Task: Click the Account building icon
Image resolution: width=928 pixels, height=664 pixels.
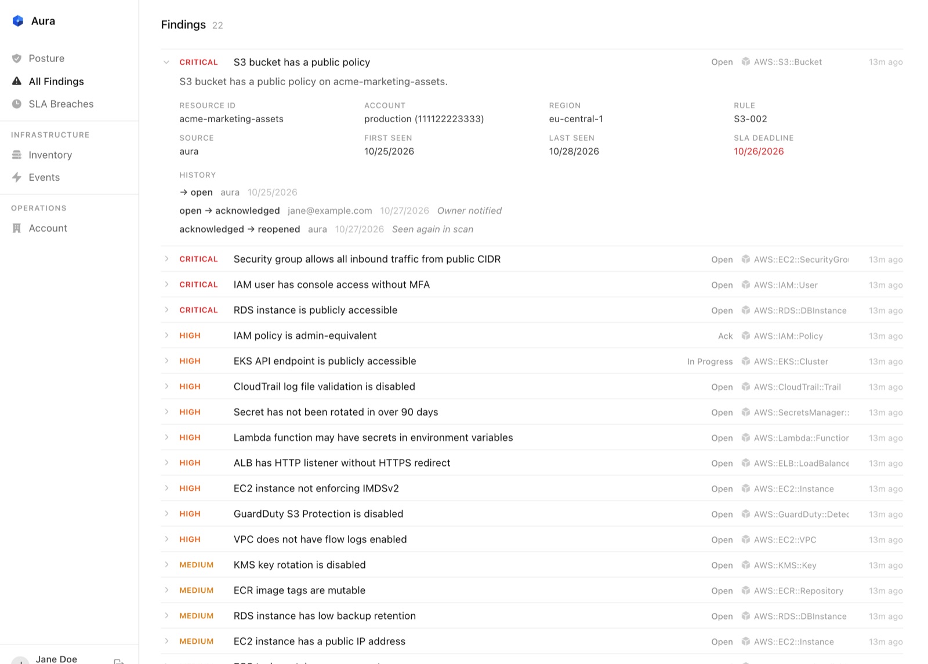Action: (x=17, y=228)
